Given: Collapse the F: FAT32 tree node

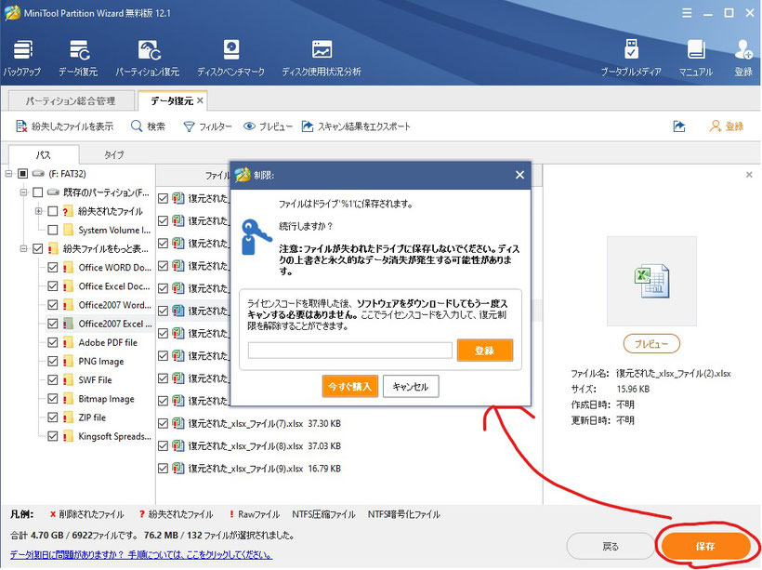Looking at the screenshot, I should pos(8,174).
